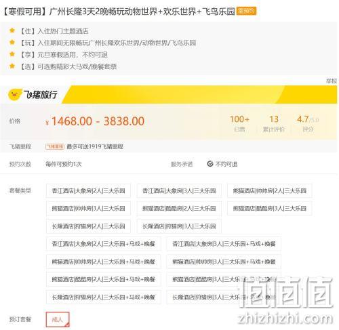Select package 香江酒店|大象房|2人|三大乐园
This screenshot has width=339, height=330.
pyautogui.click(x=88, y=191)
